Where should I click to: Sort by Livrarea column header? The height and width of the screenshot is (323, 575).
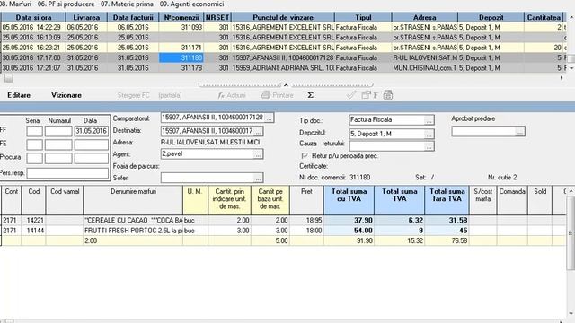86,17
